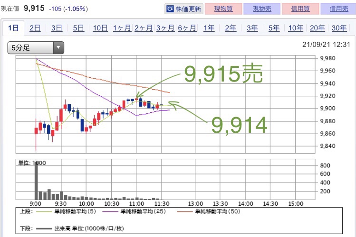
Task: Open the 1ヶ月 chart tab
Action: click(122, 28)
